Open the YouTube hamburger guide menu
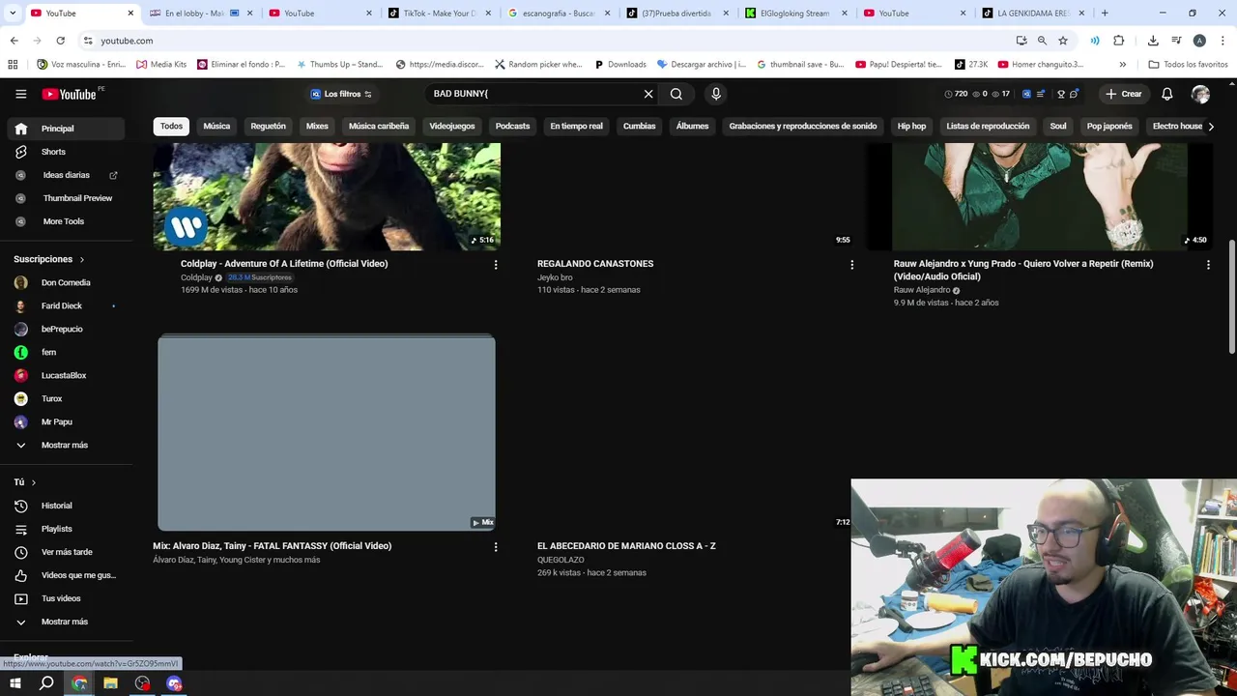 click(x=21, y=94)
